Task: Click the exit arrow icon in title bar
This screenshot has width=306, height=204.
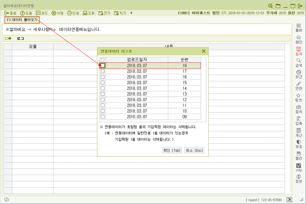Action: (x=300, y=6)
